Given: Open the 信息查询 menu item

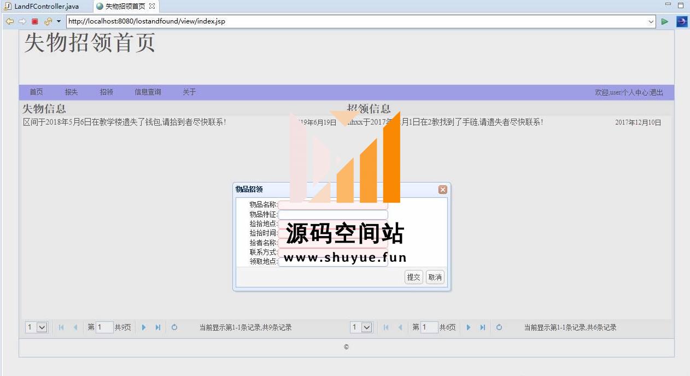Looking at the screenshot, I should pyautogui.click(x=148, y=92).
